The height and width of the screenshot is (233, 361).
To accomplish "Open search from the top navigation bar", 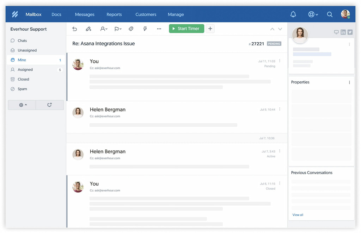I will coord(330,14).
